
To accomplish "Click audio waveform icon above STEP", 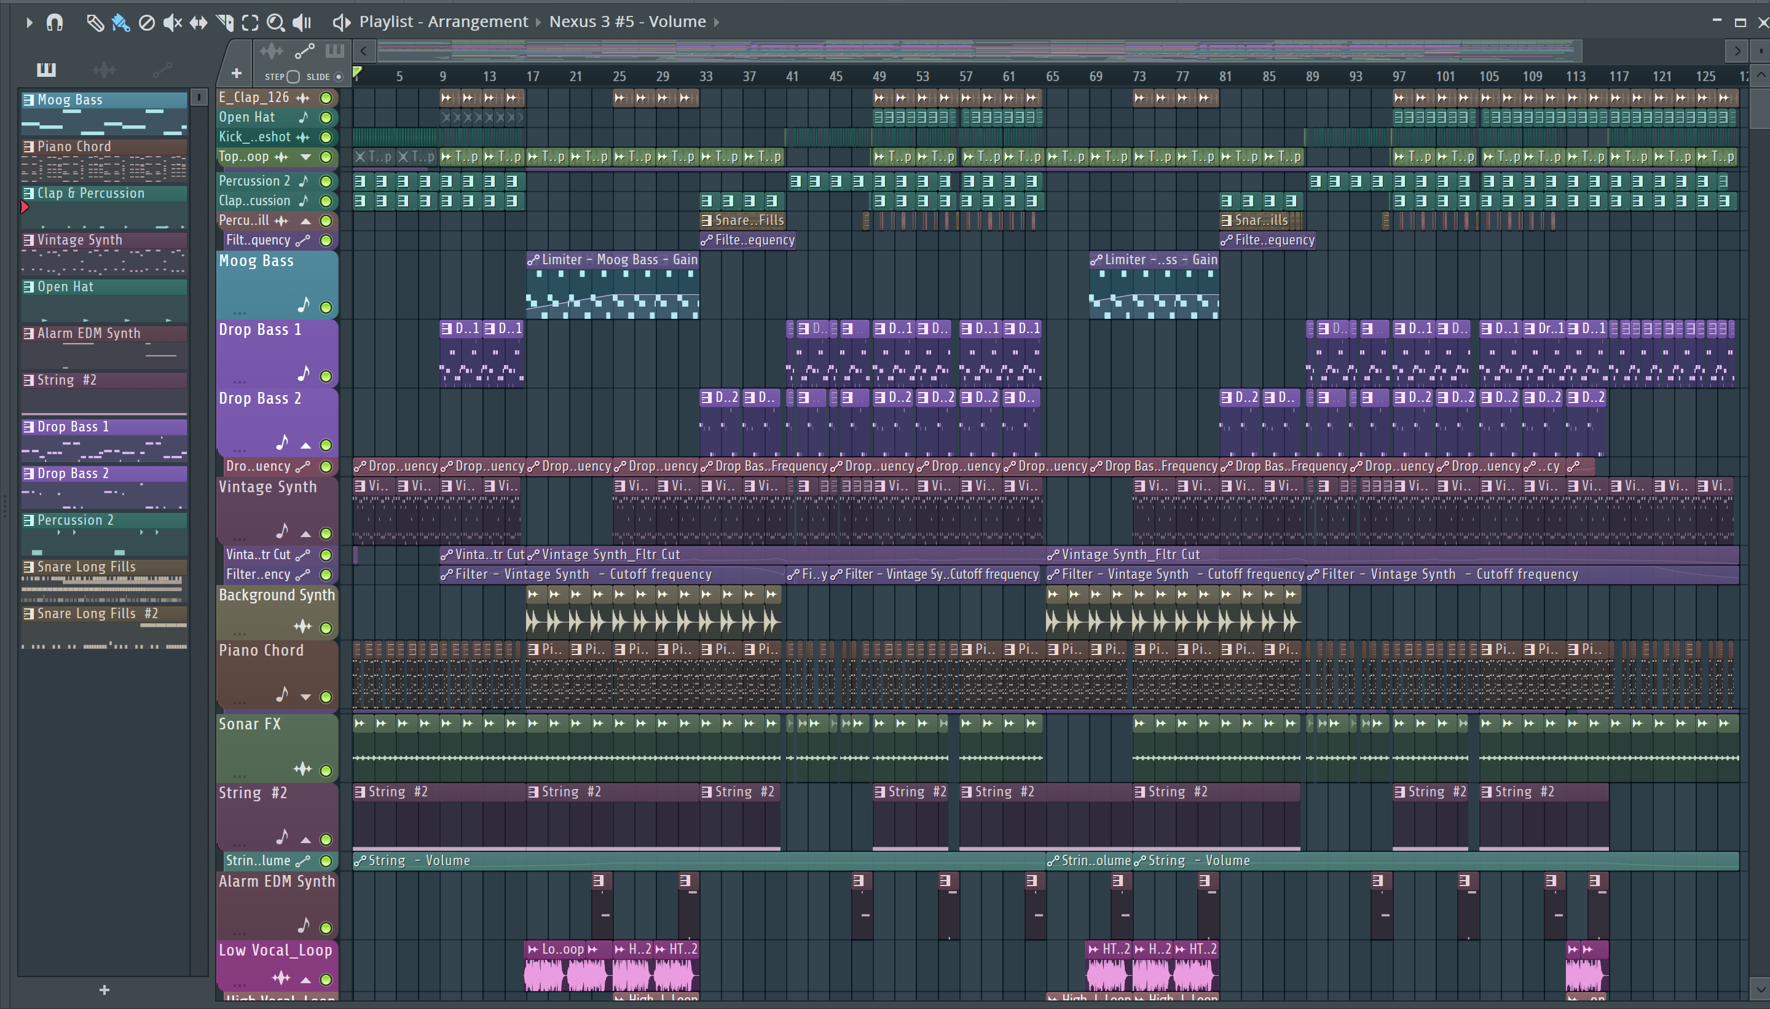I will point(271,50).
